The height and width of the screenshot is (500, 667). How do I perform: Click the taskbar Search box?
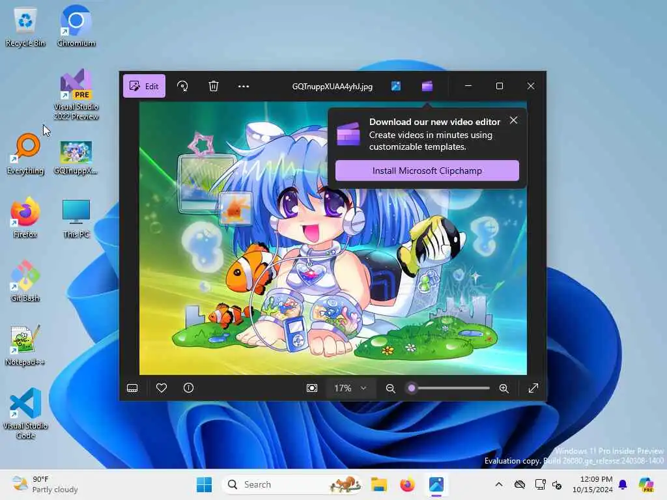point(292,484)
